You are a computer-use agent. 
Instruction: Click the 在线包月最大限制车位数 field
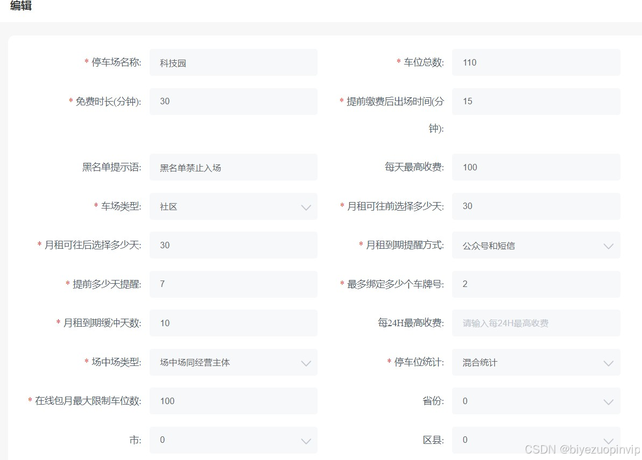point(233,401)
